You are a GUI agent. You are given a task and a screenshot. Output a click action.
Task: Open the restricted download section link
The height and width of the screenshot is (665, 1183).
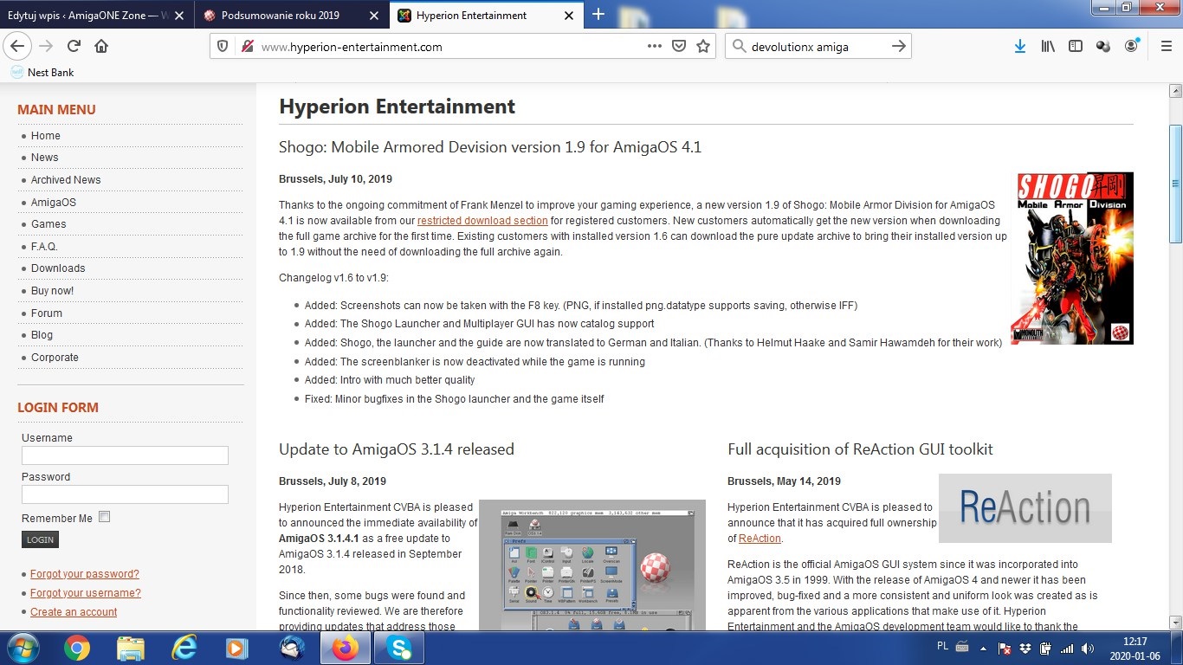[482, 221]
